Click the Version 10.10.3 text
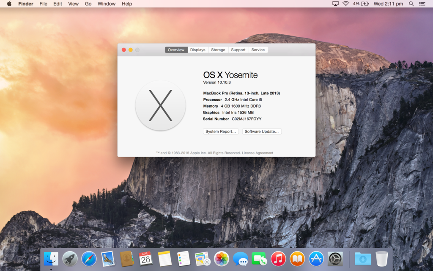Screen dimensions: 433x271 coord(217,83)
